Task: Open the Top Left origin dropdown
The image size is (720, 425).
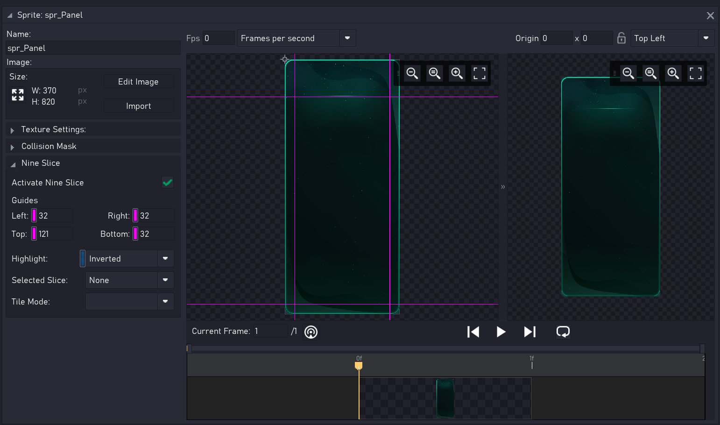Action: click(706, 38)
